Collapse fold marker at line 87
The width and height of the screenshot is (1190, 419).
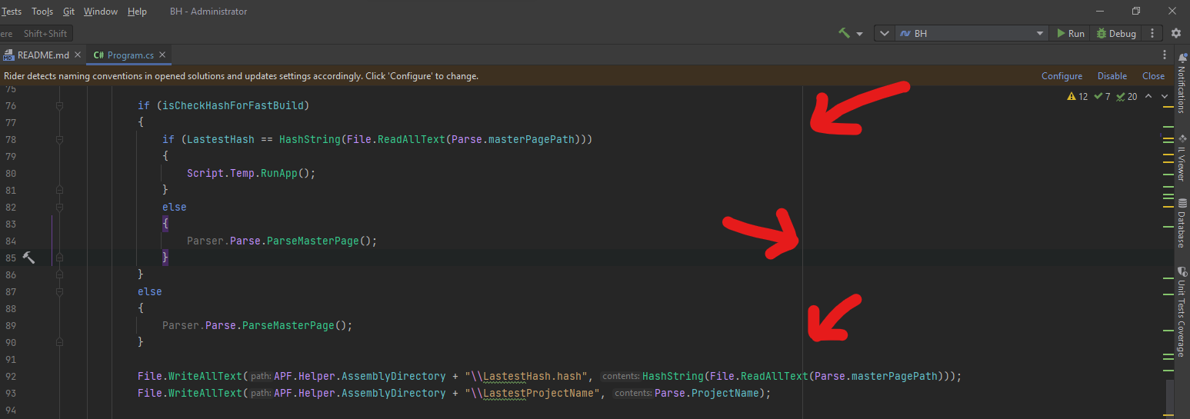pos(59,291)
